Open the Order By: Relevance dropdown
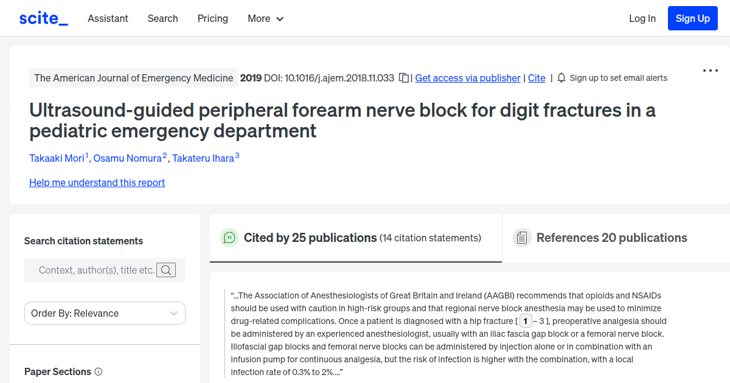730x383 pixels. [x=105, y=313]
